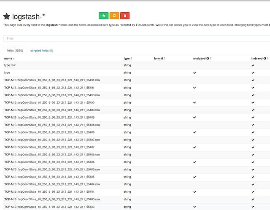Click the field name ending in 55491 without .raw

(49, 88)
